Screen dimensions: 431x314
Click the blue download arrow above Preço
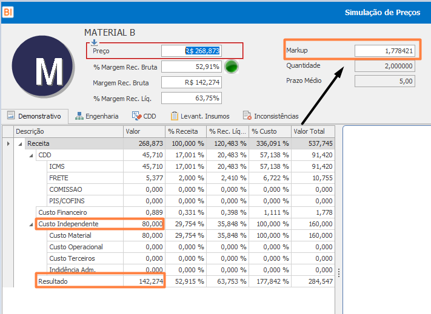tap(95, 42)
